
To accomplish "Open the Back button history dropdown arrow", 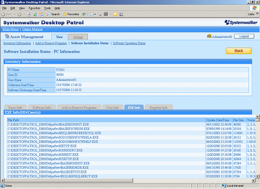I will point(15,14).
